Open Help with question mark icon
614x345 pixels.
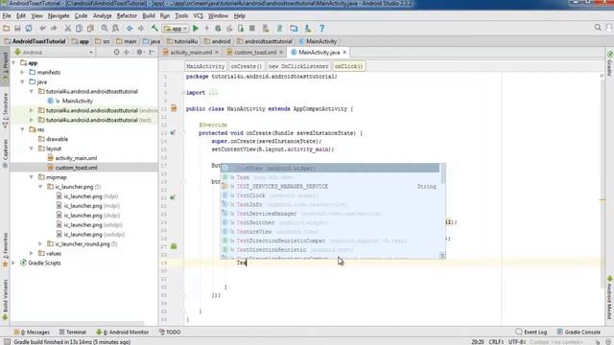tap(322, 28)
